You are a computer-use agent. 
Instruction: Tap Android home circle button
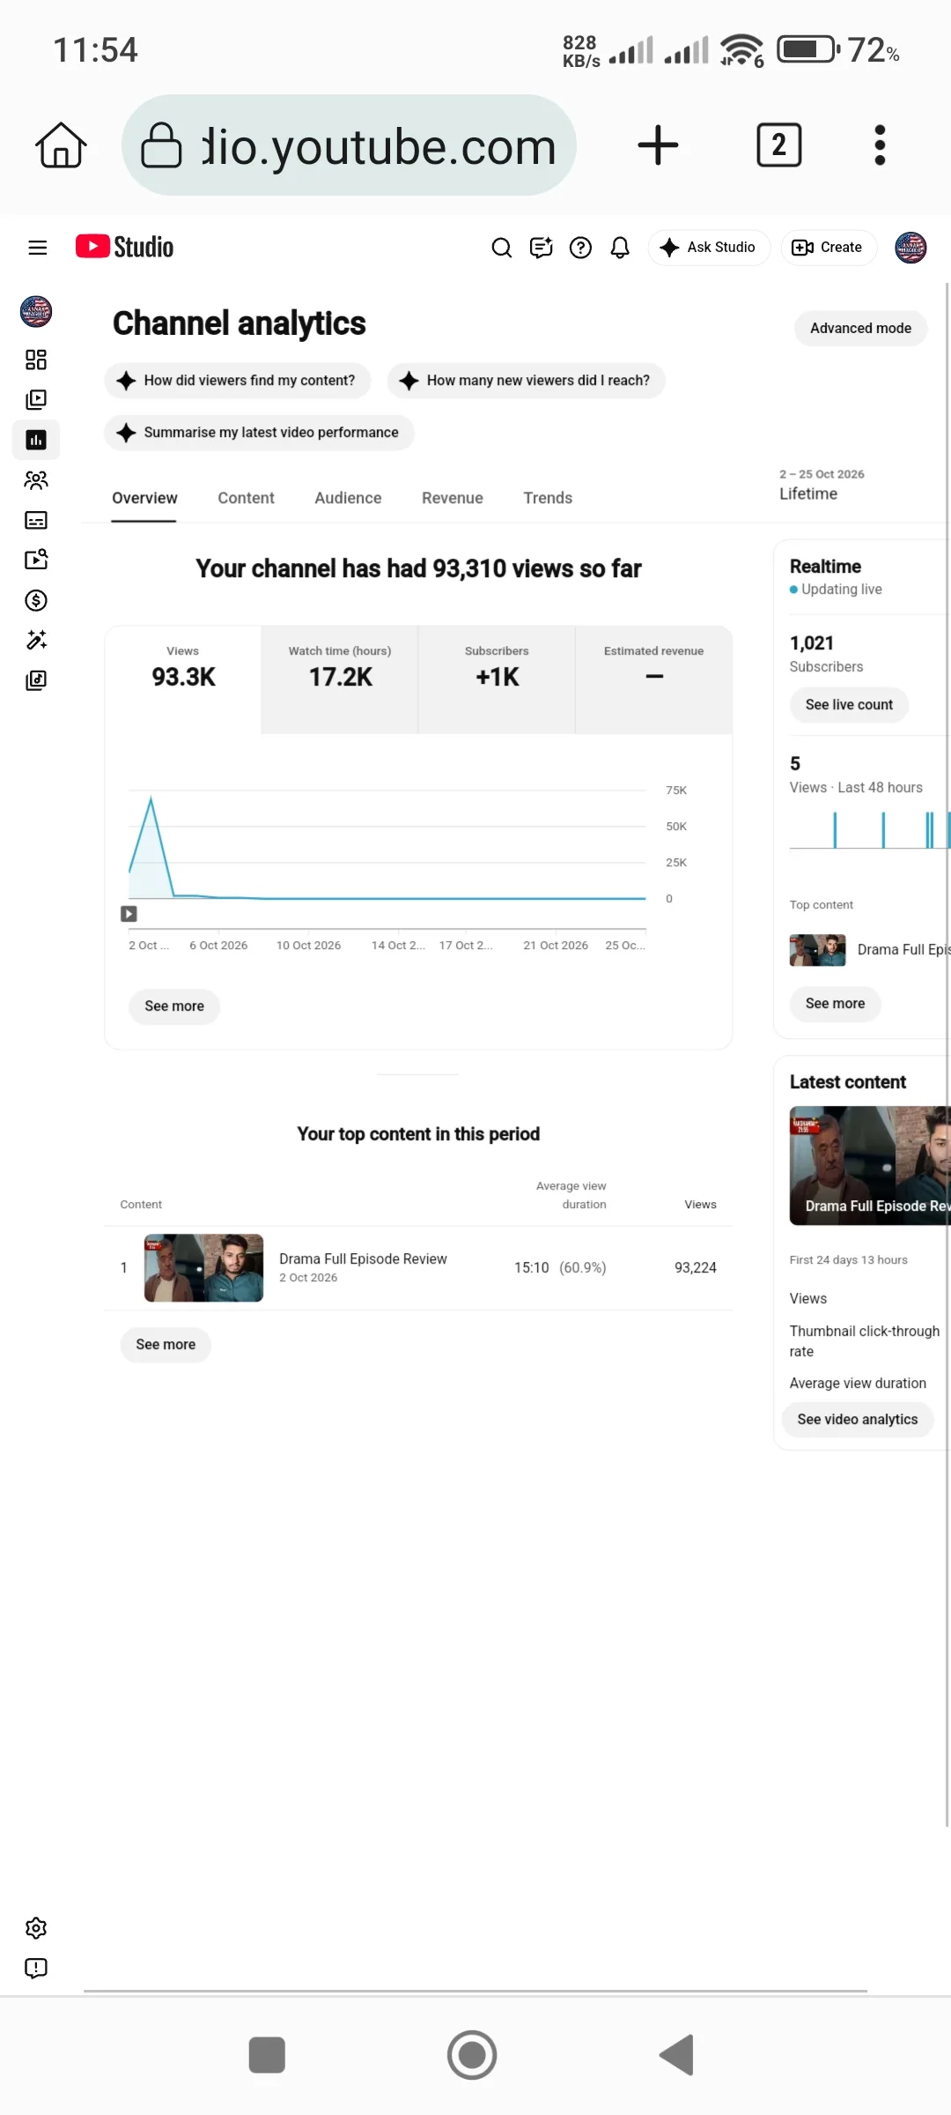[x=472, y=2055]
